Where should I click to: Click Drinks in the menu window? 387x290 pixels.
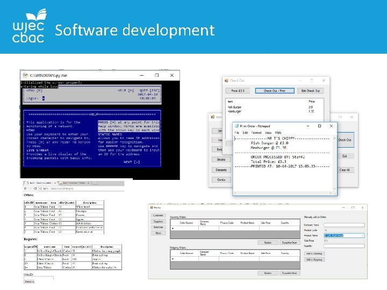[221, 180]
